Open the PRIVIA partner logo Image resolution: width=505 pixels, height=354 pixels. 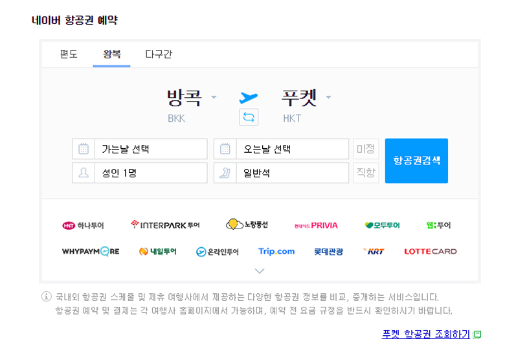316,225
